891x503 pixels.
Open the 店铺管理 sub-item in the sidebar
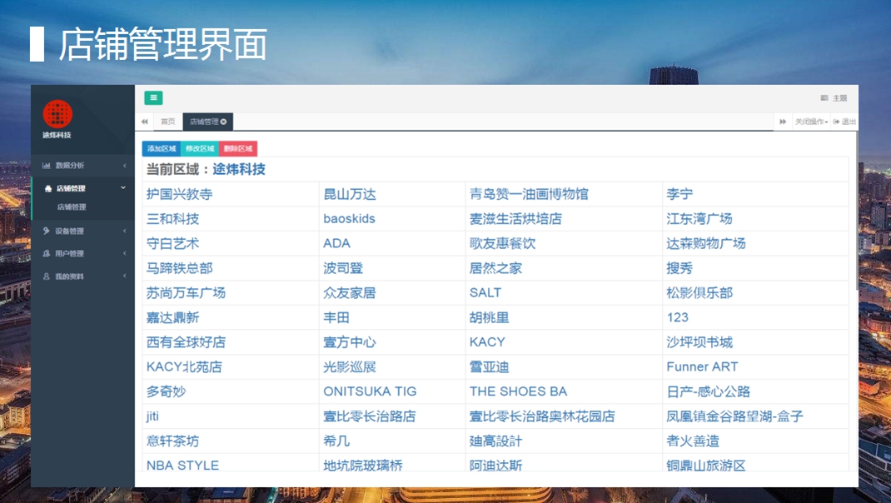pyautogui.click(x=72, y=207)
